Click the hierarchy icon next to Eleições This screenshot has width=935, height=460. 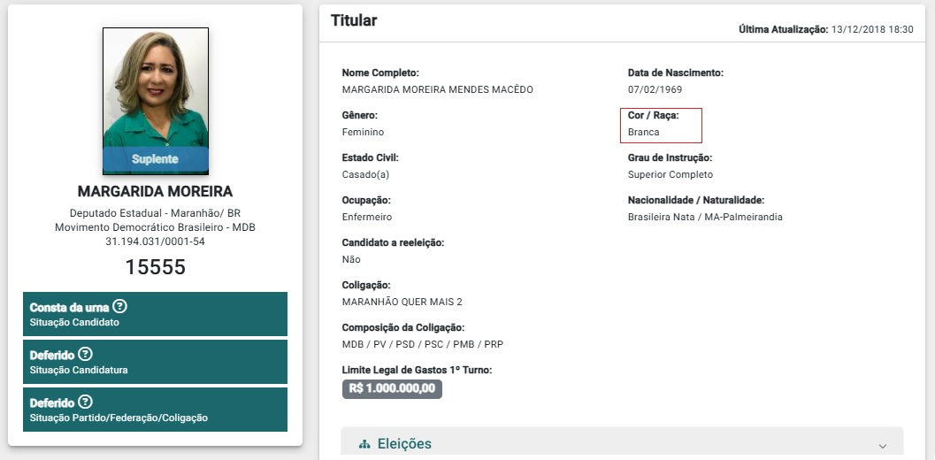(365, 444)
